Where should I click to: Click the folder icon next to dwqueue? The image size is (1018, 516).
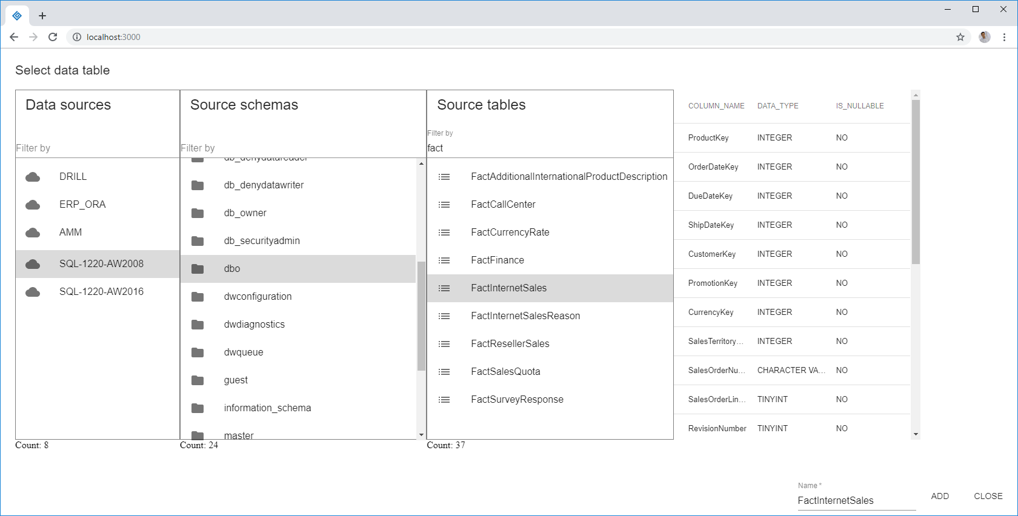(198, 352)
